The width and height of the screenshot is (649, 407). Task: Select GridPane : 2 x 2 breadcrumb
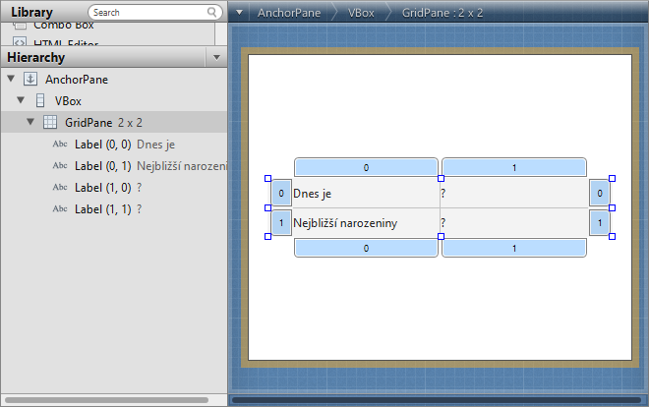point(442,13)
